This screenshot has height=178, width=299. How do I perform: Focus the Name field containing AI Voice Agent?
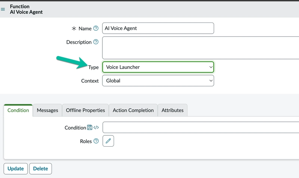(158, 28)
